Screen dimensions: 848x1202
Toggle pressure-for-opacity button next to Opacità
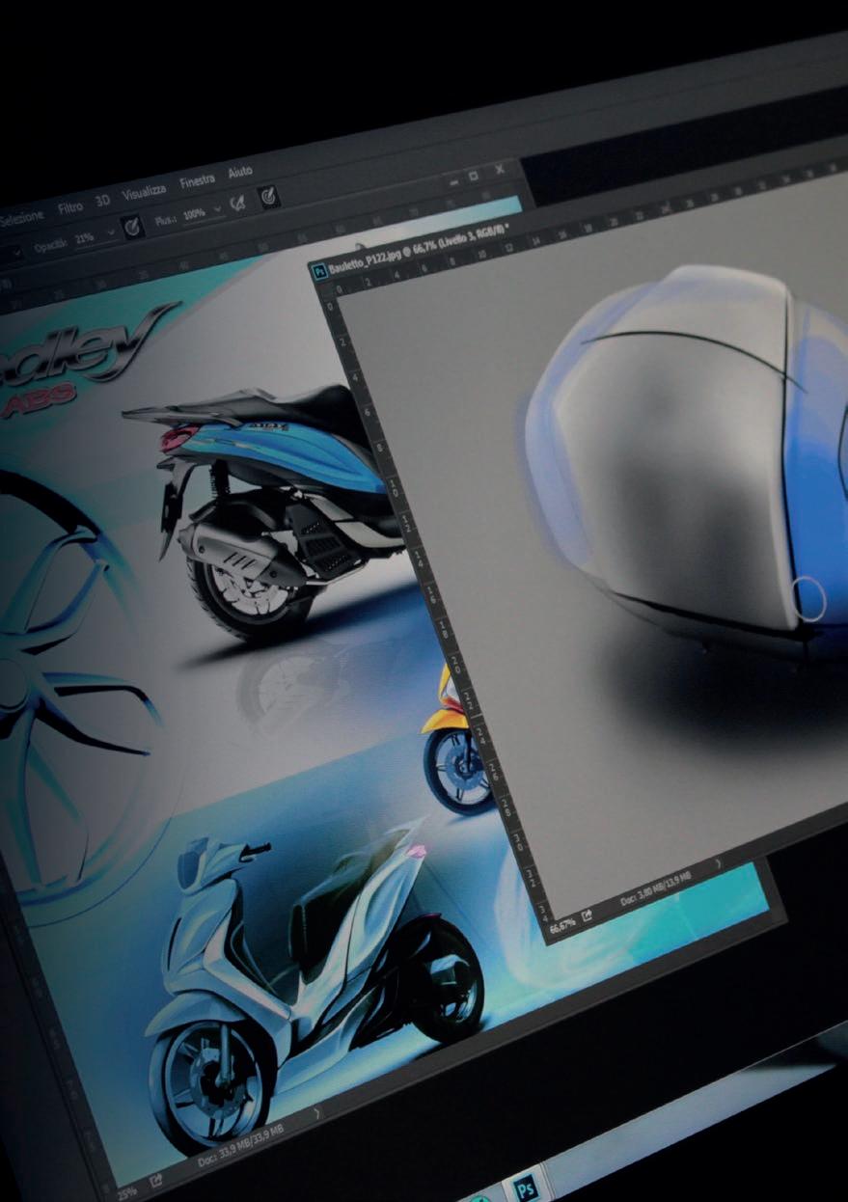(132, 228)
